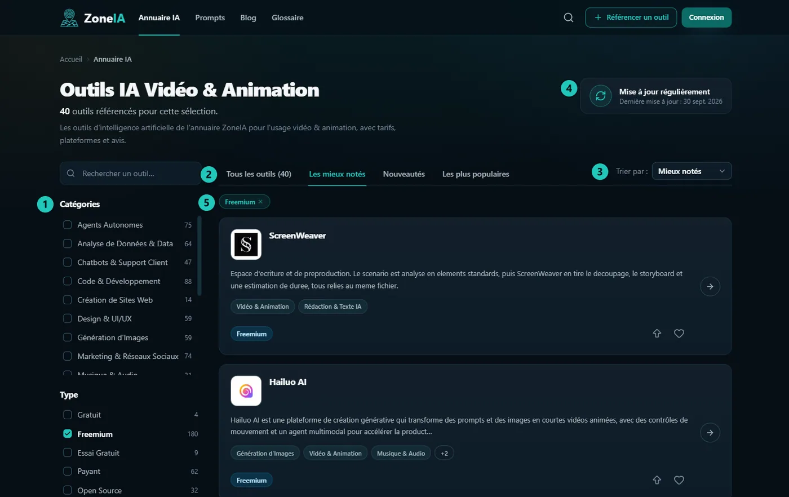Click the Référencer un outil button
Image resolution: width=789 pixels, height=497 pixels.
coord(631,17)
